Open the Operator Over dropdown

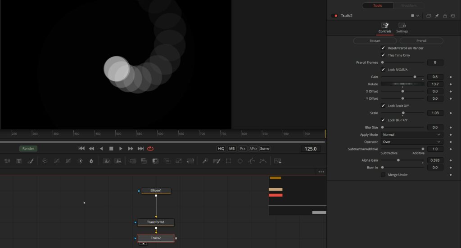pos(411,142)
